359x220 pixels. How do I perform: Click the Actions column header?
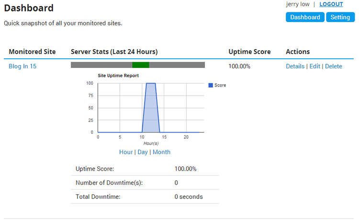(298, 52)
